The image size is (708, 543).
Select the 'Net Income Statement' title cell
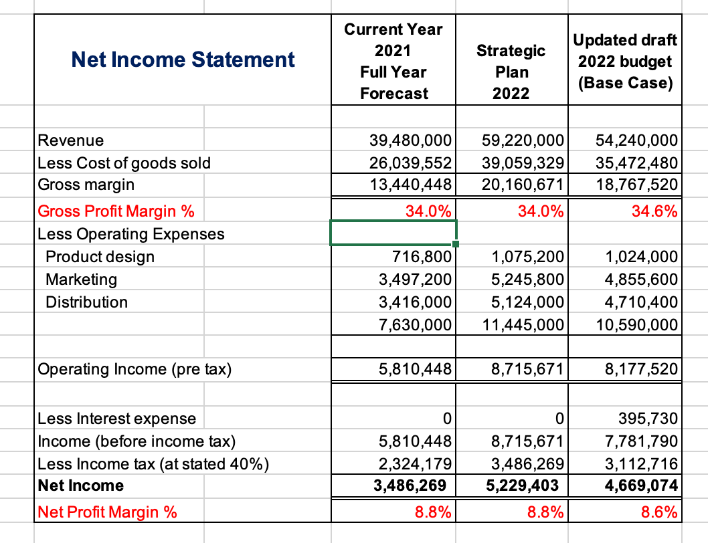point(183,60)
